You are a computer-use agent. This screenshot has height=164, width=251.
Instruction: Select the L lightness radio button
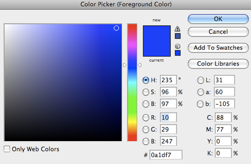point(200,80)
